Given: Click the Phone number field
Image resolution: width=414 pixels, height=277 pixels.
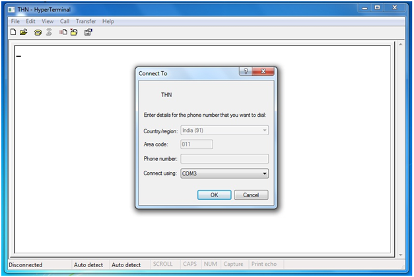Looking at the screenshot, I should [x=224, y=159].
